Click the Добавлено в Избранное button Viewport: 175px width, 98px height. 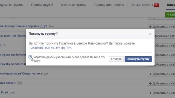(x=165, y=36)
